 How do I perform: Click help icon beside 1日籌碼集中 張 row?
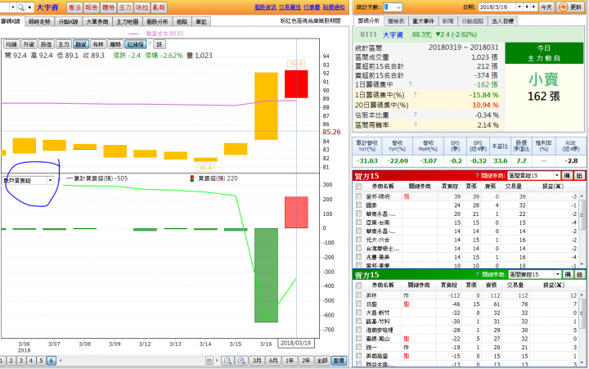pyautogui.click(x=410, y=84)
